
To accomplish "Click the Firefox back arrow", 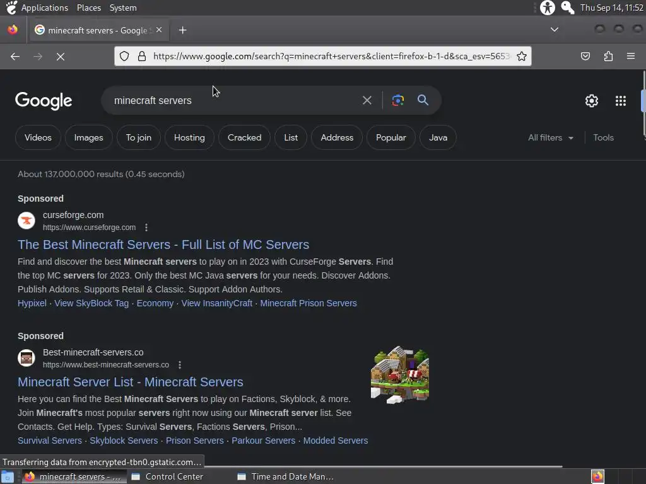I will pyautogui.click(x=15, y=56).
